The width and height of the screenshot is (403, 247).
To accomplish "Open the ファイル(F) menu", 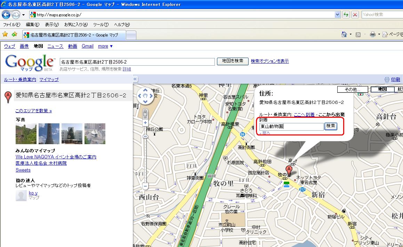I will pyautogui.click(x=11, y=25).
